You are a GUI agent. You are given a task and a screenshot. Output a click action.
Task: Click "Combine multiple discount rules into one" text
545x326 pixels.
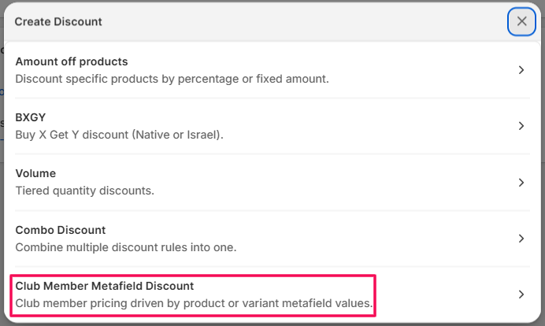point(126,247)
